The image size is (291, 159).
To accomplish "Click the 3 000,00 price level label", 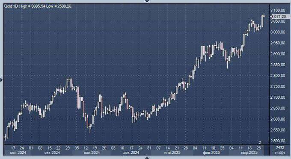I will tap(278, 32).
